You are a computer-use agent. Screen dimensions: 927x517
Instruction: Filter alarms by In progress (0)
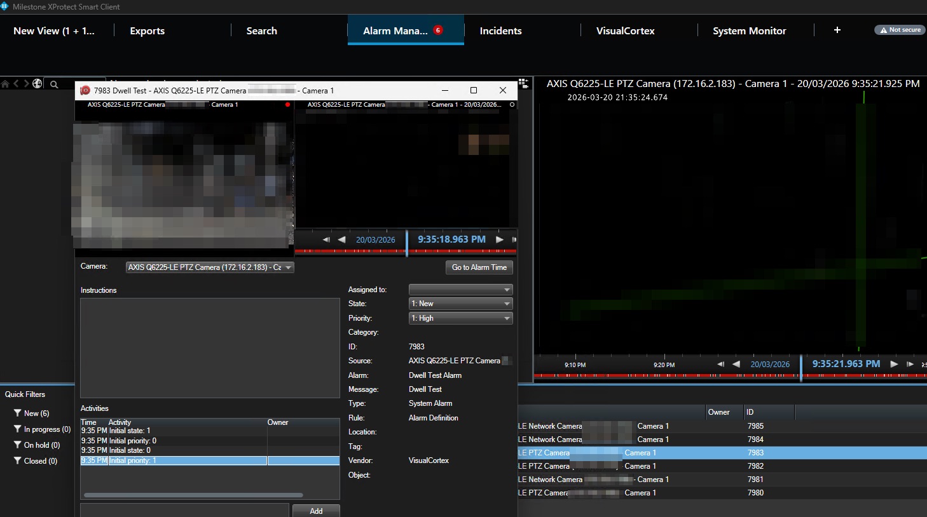click(x=47, y=429)
